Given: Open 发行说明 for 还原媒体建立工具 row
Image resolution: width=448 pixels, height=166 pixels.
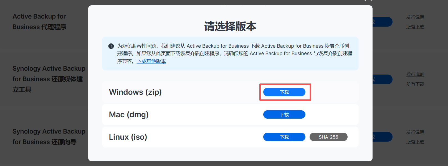Looking at the screenshot, I should [415, 75].
